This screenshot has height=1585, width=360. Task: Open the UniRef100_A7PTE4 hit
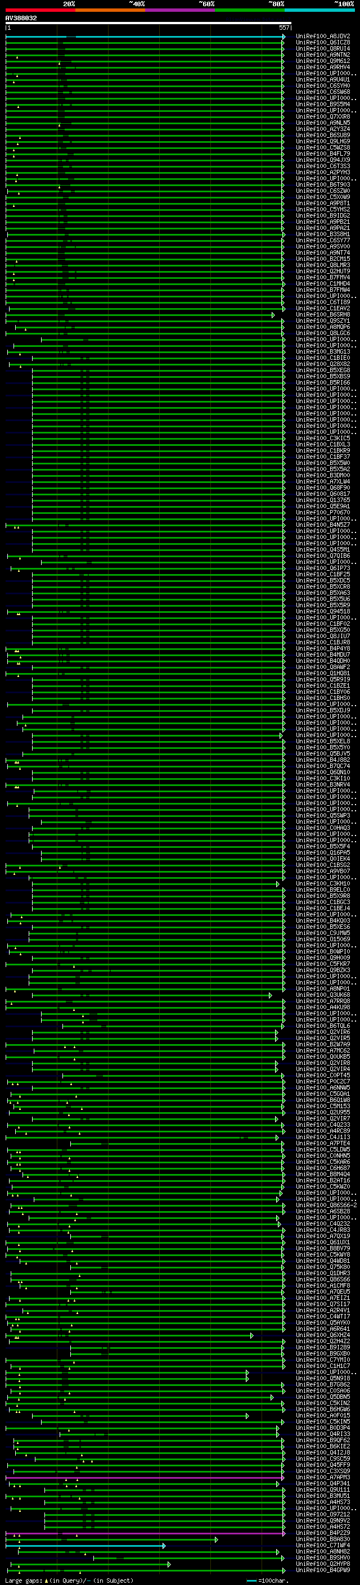(323, 1143)
